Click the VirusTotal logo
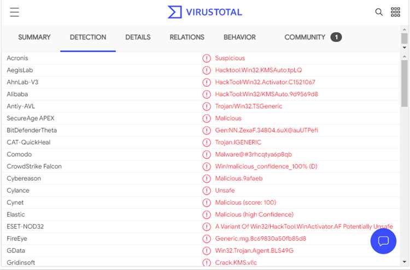Screen dimensions: 410x270 pos(205,12)
